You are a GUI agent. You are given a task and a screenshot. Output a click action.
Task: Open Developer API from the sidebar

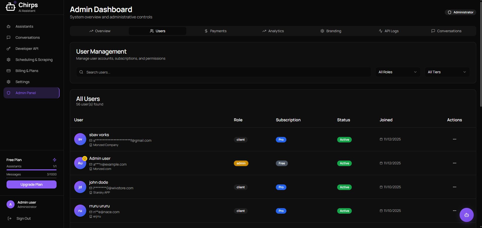click(x=27, y=49)
